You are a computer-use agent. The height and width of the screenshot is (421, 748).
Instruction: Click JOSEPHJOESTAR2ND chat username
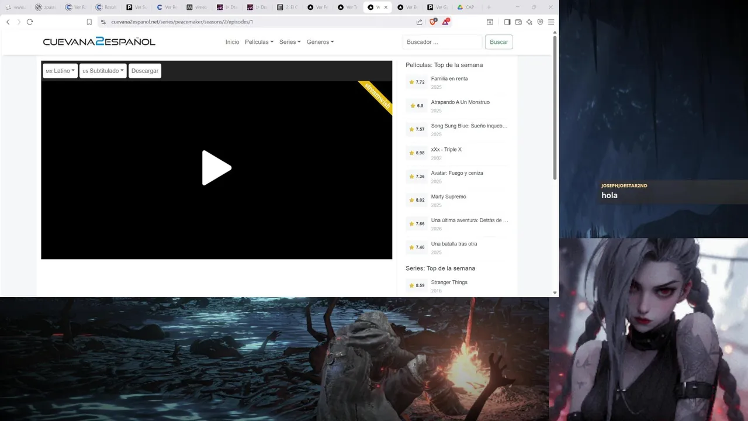click(x=624, y=185)
